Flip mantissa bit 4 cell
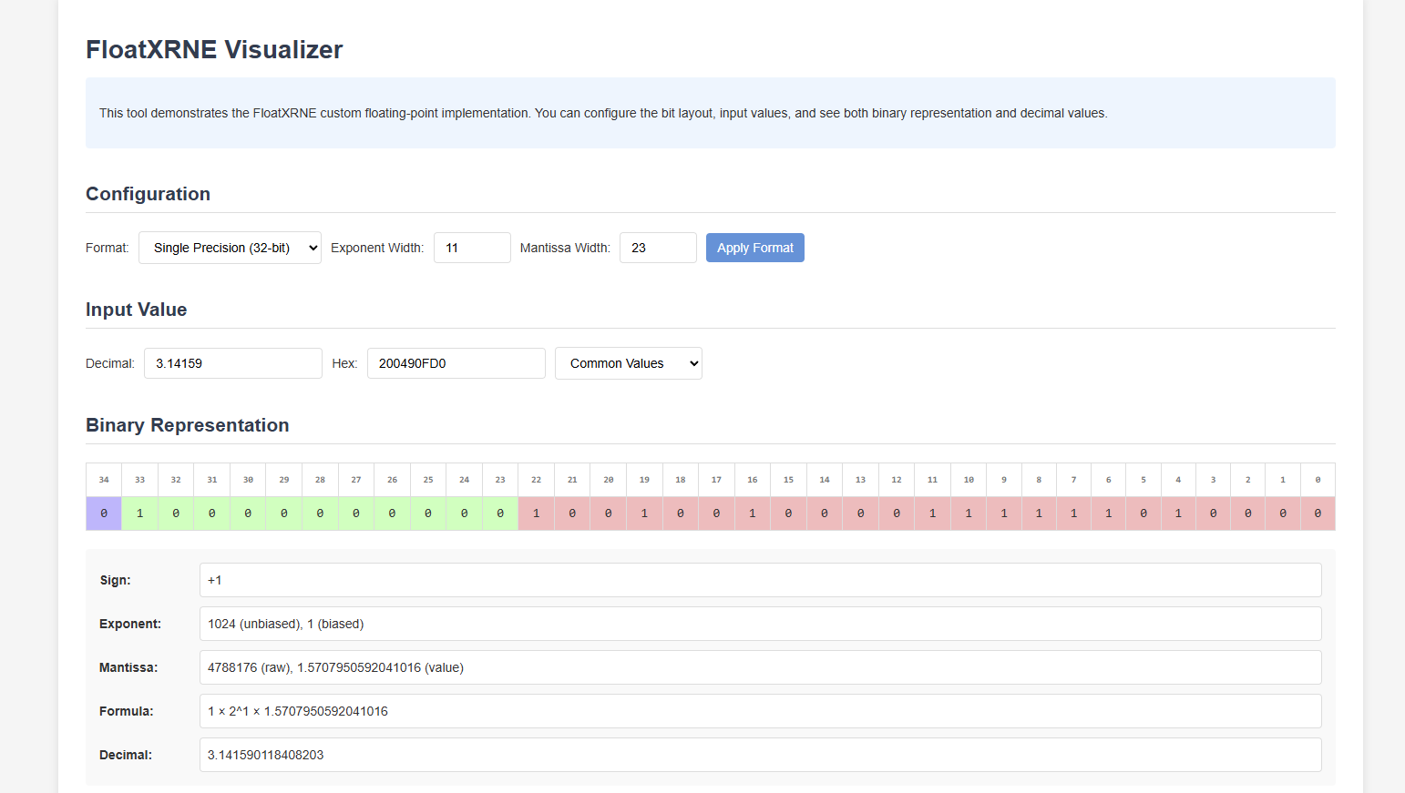The height and width of the screenshot is (793, 1405). click(x=1178, y=513)
